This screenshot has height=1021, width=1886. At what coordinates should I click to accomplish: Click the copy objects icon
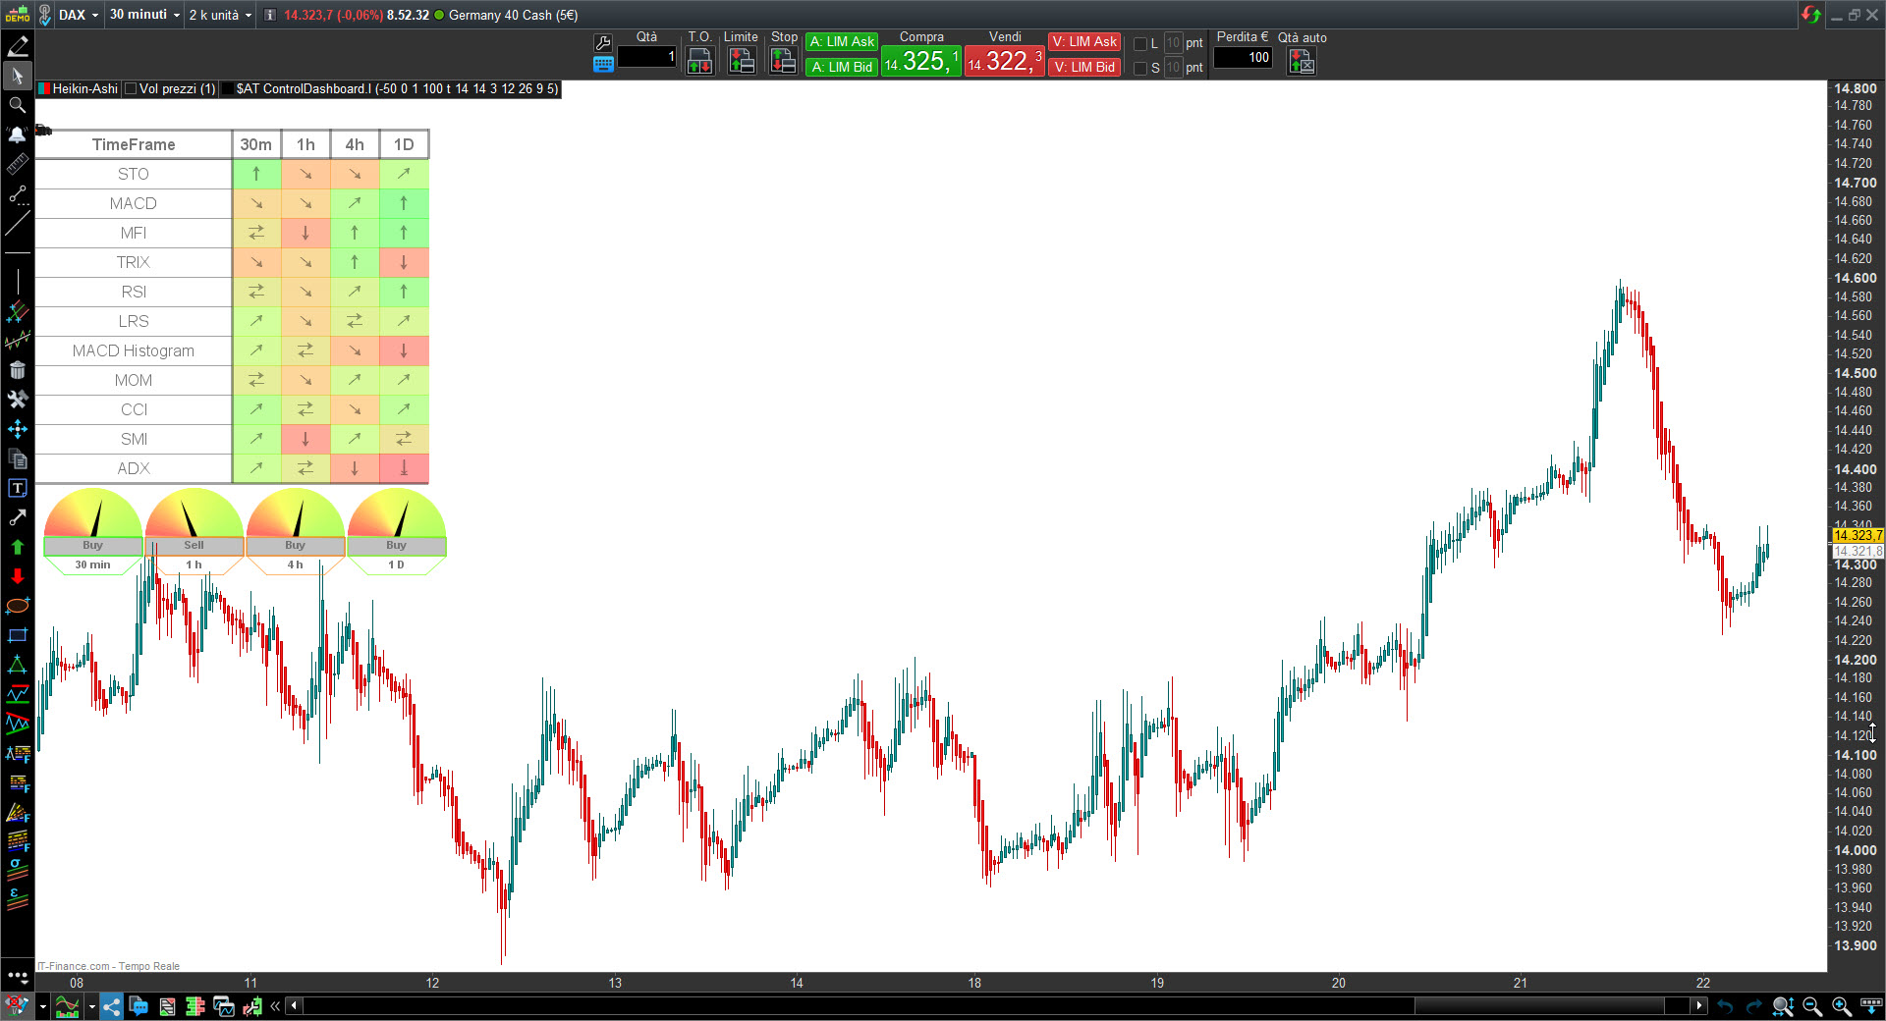tap(18, 458)
